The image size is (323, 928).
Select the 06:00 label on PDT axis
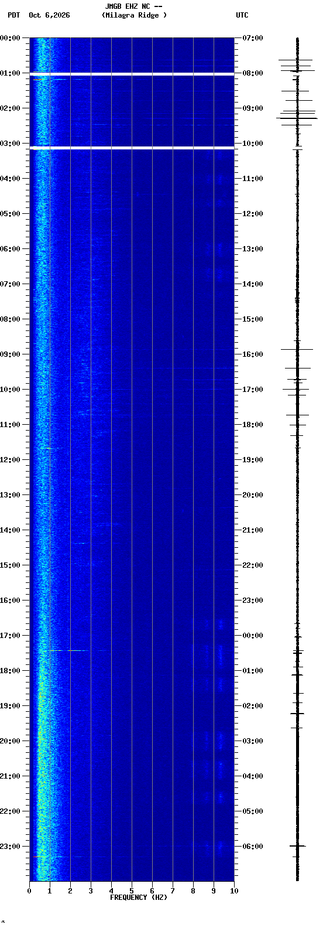coord(10,249)
